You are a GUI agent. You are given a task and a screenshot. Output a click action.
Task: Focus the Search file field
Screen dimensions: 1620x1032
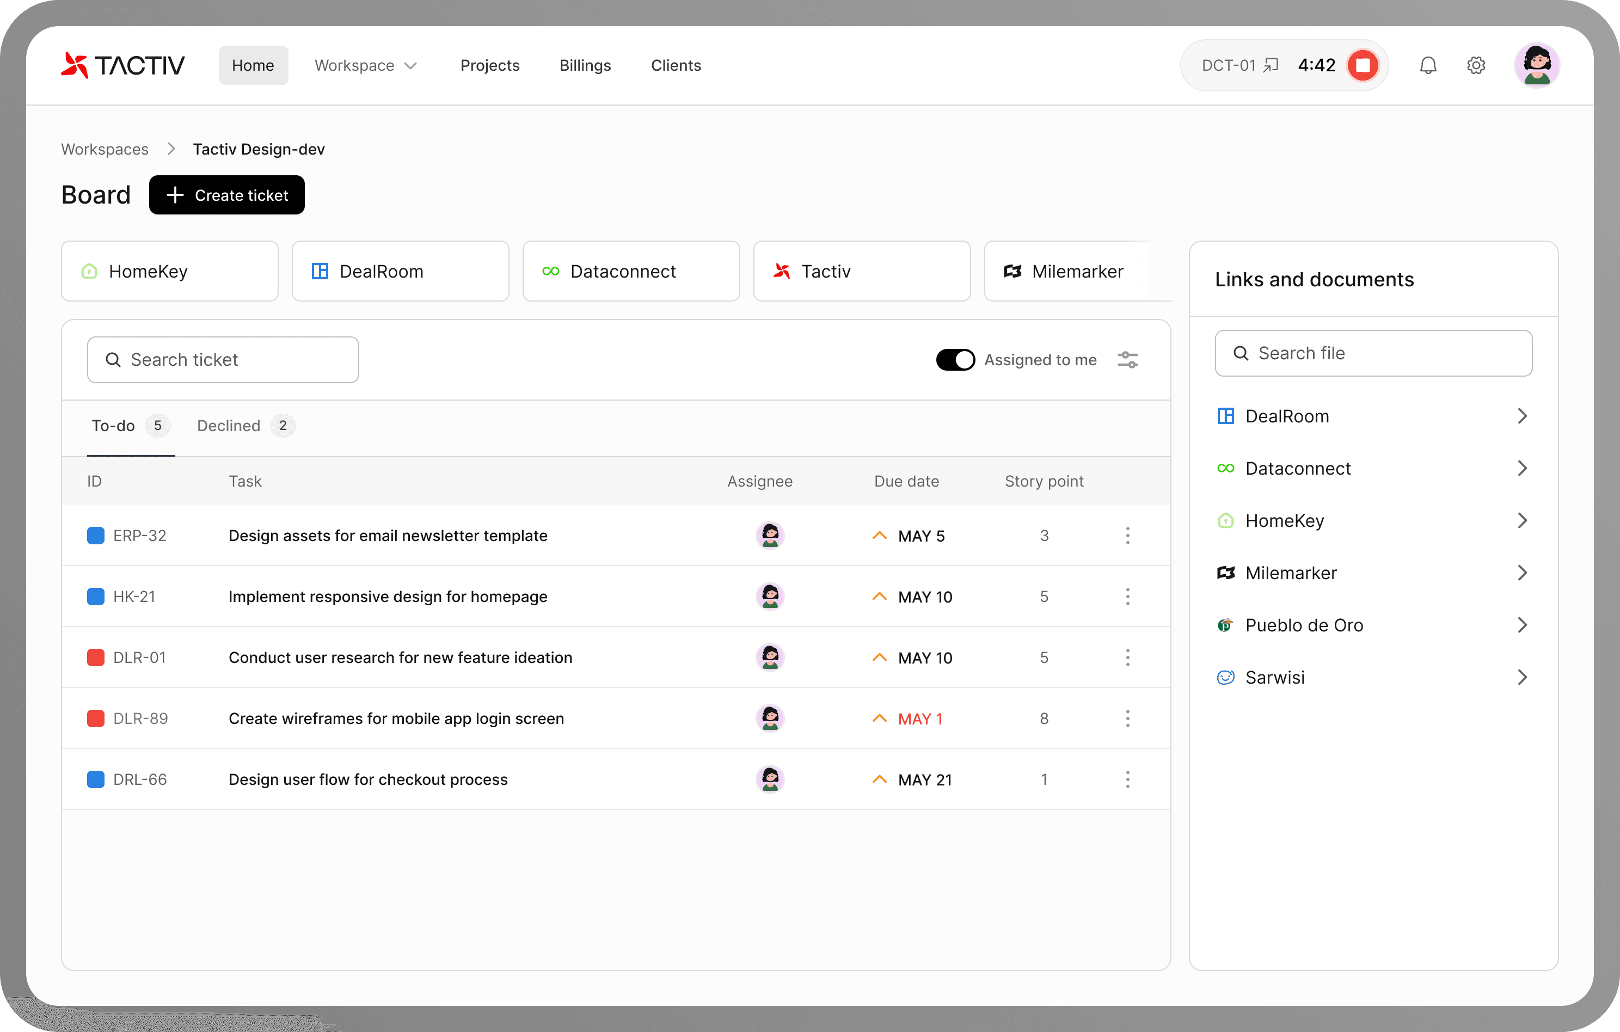coord(1374,353)
